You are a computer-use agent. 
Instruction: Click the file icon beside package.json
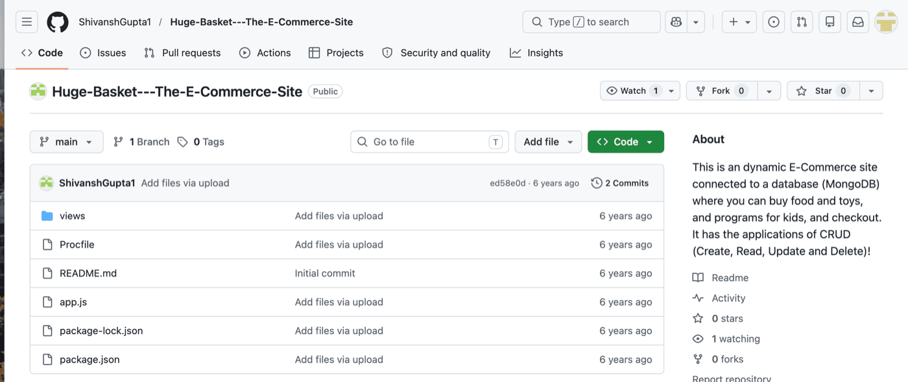47,359
